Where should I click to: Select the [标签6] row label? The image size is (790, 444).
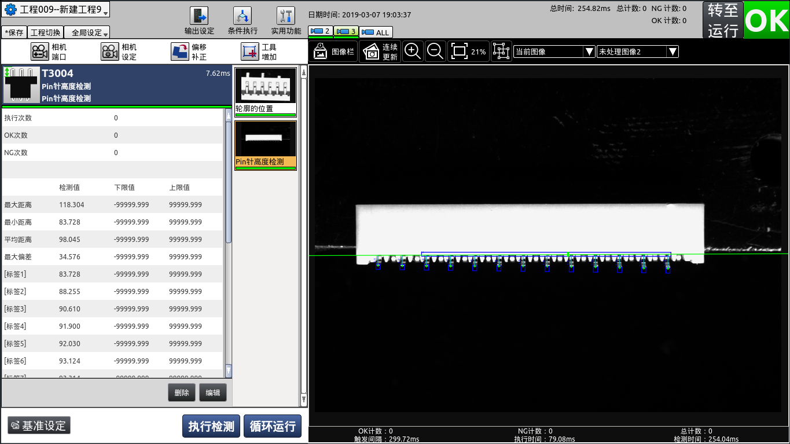[15, 361]
